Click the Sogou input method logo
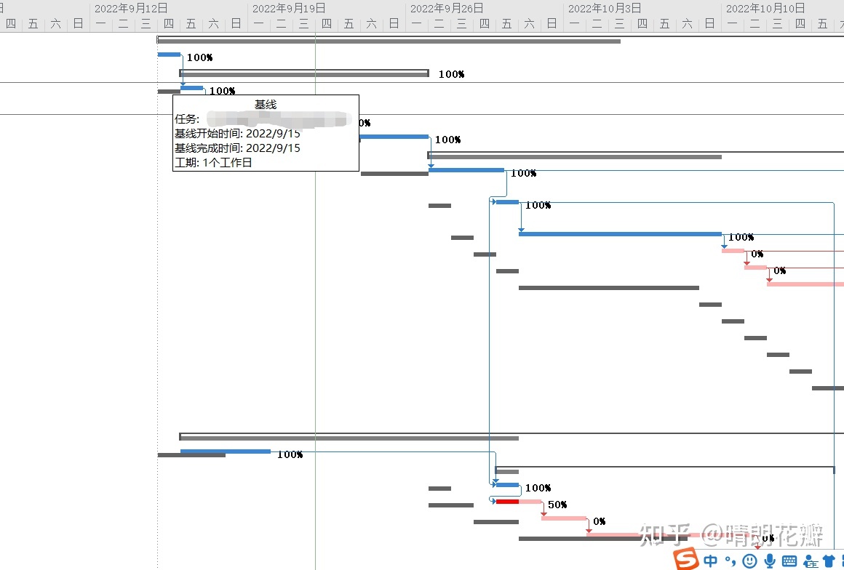This screenshot has height=570, width=844. [685, 559]
